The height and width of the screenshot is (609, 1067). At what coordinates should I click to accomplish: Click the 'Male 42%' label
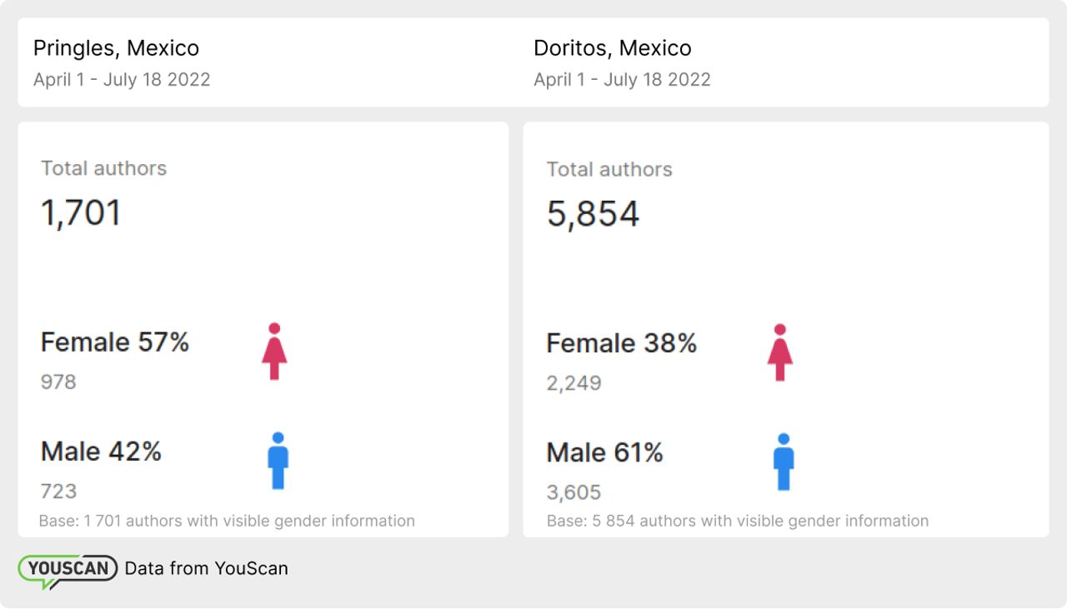[x=101, y=452]
